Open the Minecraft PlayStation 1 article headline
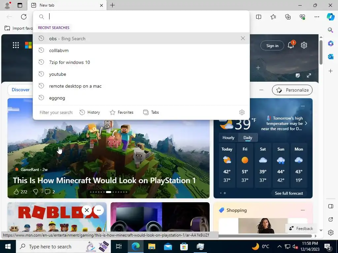The width and height of the screenshot is (338, 253). pyautogui.click(x=104, y=180)
